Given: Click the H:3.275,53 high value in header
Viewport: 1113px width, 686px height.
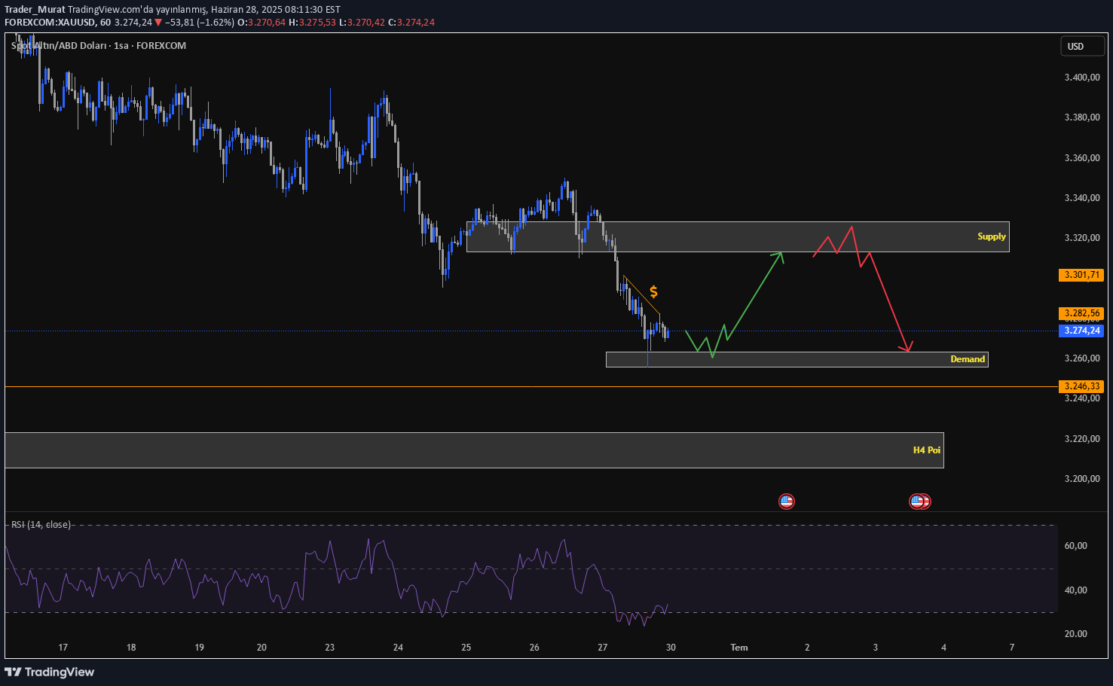Looking at the screenshot, I should tap(312, 23).
